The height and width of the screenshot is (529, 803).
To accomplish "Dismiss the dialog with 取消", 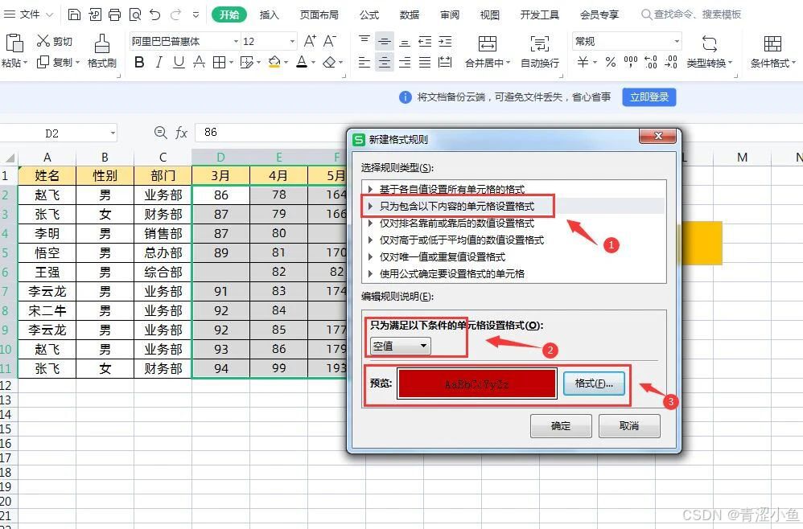I will tap(629, 425).
